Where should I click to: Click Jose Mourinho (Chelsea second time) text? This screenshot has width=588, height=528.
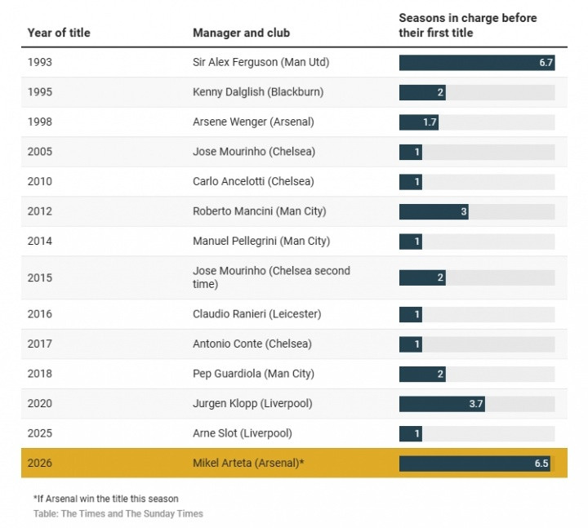click(x=271, y=277)
